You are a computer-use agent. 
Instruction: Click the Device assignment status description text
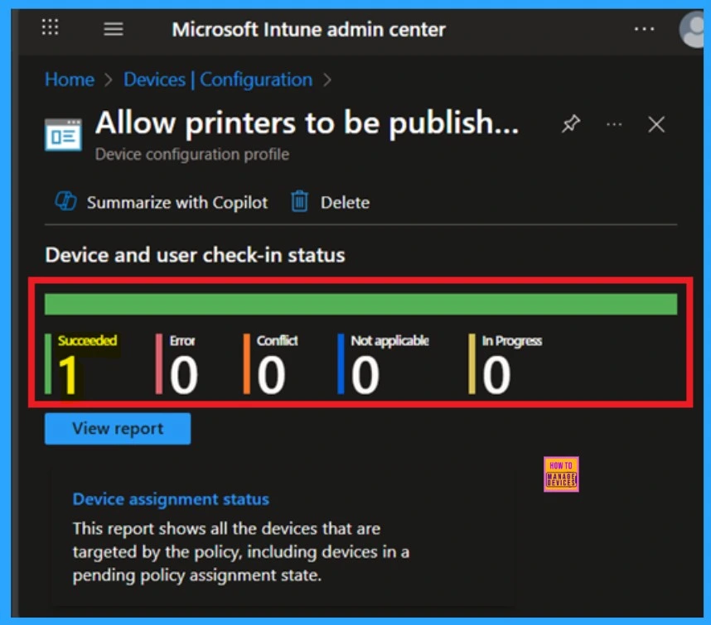click(x=241, y=551)
